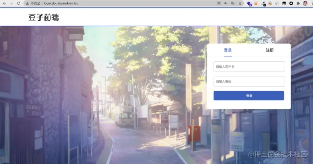The width and height of the screenshot is (313, 164).
Task: Open the eyedropper color picker extension
Action: coord(263,4)
